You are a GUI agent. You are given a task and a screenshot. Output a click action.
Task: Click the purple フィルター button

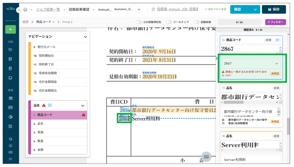(x=276, y=22)
